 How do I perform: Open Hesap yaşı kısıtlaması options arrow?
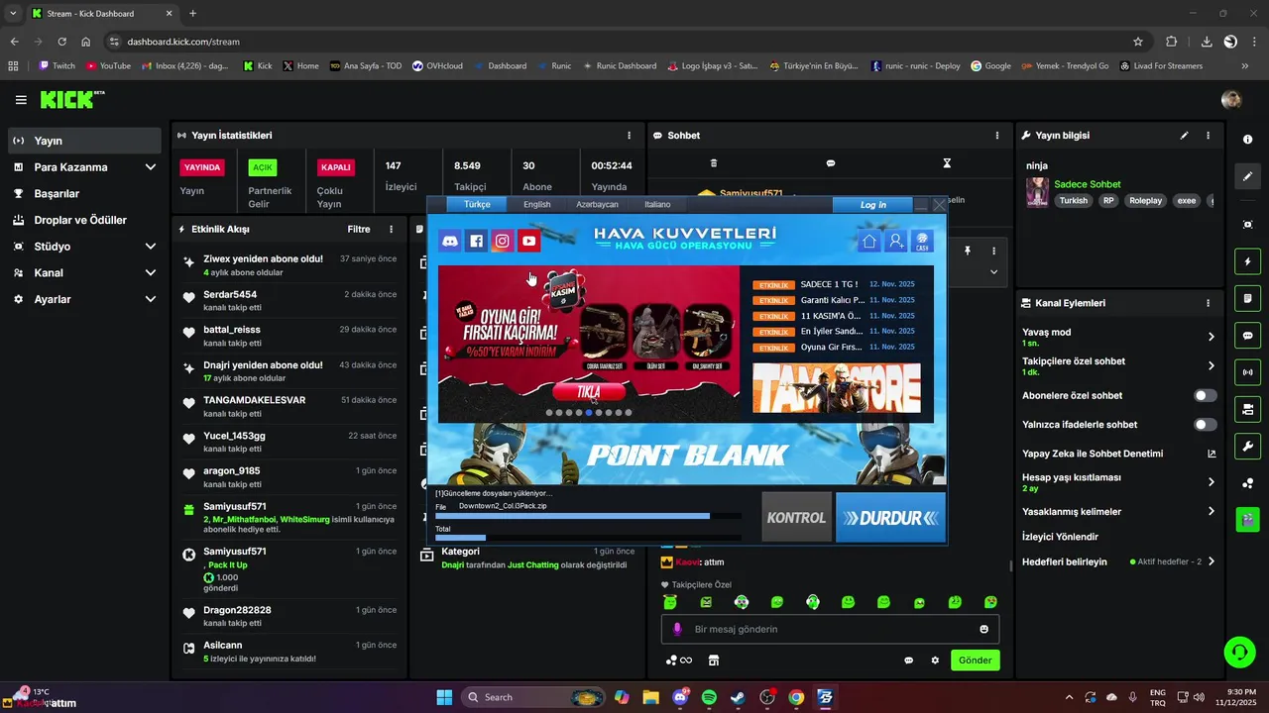click(x=1211, y=482)
